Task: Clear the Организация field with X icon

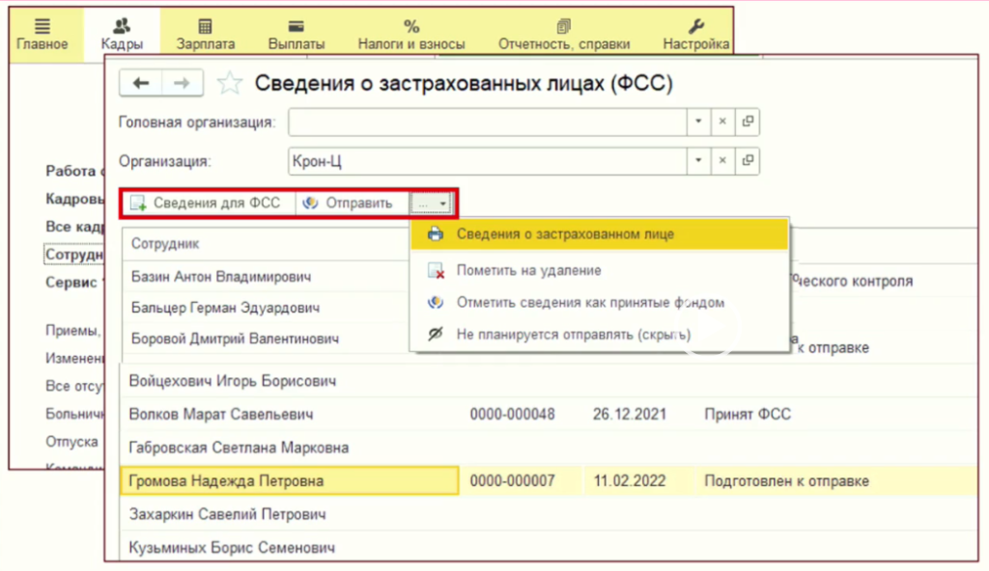Action: 722,161
